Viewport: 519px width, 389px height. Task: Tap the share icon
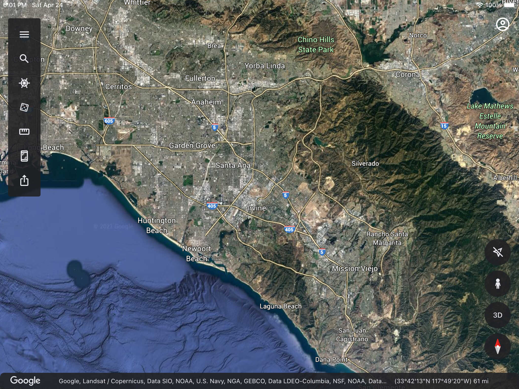(x=24, y=180)
